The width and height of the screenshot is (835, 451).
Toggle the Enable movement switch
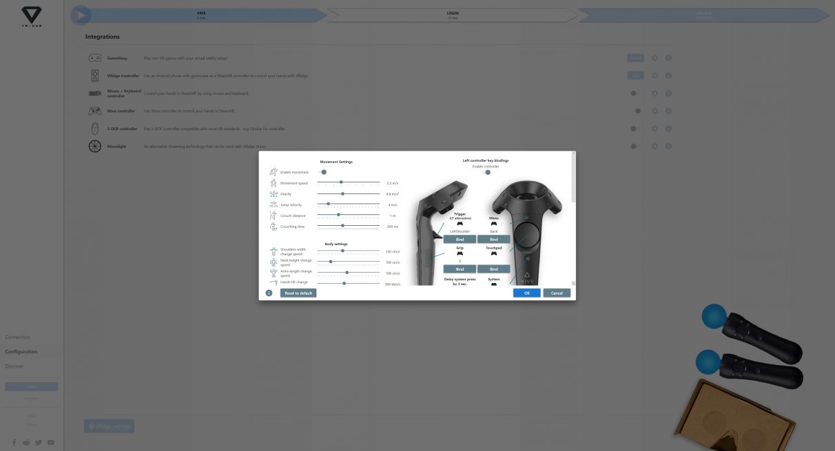click(323, 172)
